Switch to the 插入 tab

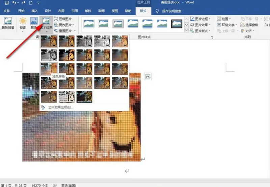point(34,11)
